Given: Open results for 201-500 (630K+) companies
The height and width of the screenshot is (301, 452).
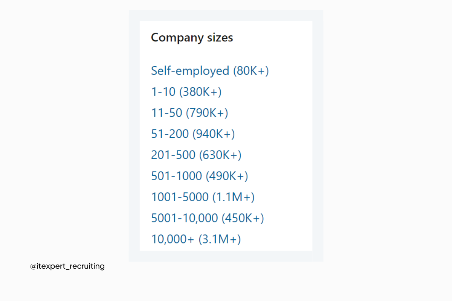Looking at the screenshot, I should coord(196,155).
